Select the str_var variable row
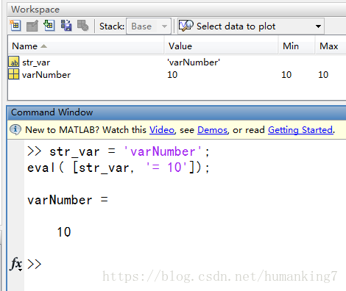Viewport: 346px width, 291px height. tap(177, 62)
